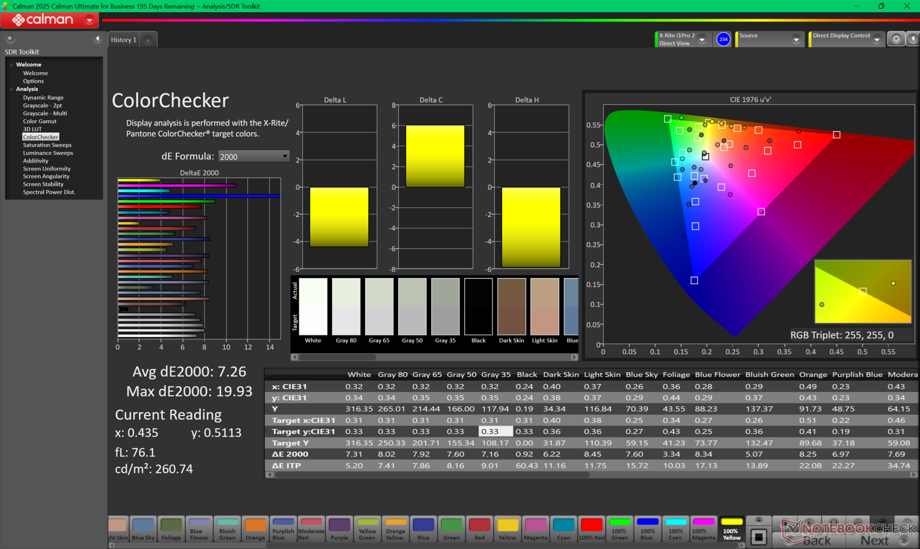Expand the X-Rite i1Pro 2 meter dropdown
Viewport: 920px width, 549px height.
[x=702, y=40]
